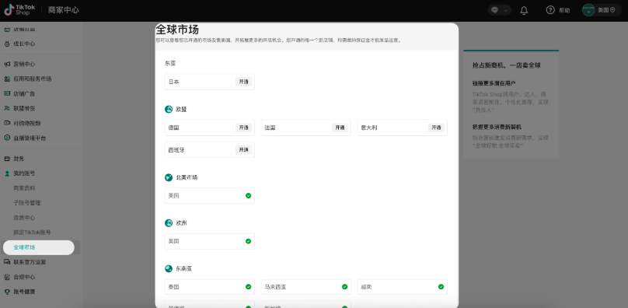
Task: Click 开通 for 西班牙 market
Action: (243, 149)
